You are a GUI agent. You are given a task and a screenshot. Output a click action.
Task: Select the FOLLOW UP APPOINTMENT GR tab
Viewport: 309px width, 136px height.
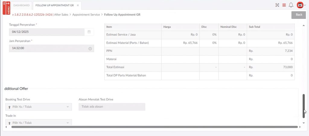[x=54, y=5]
